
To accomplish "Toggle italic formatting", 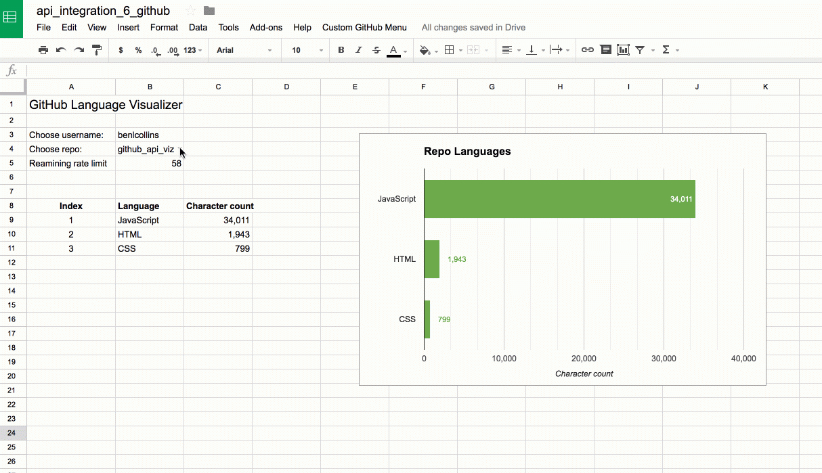I will 358,49.
